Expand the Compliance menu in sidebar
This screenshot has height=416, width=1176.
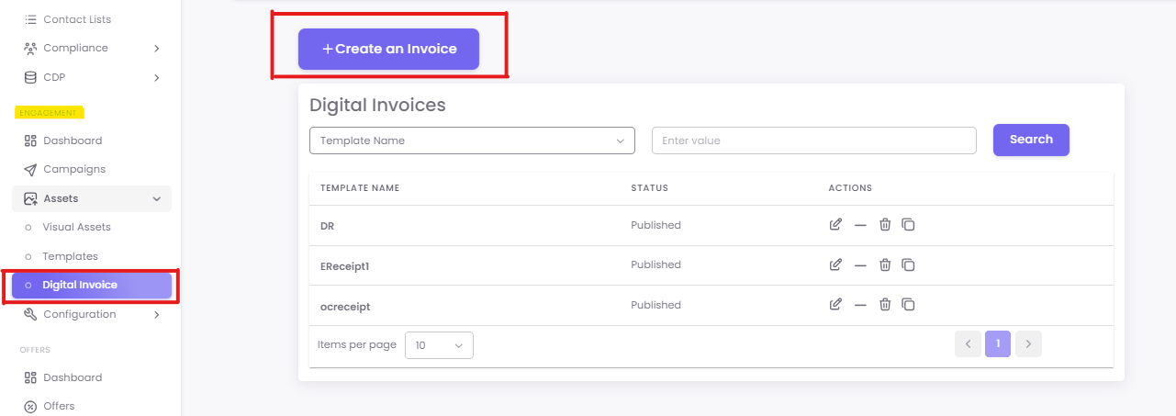(92, 48)
